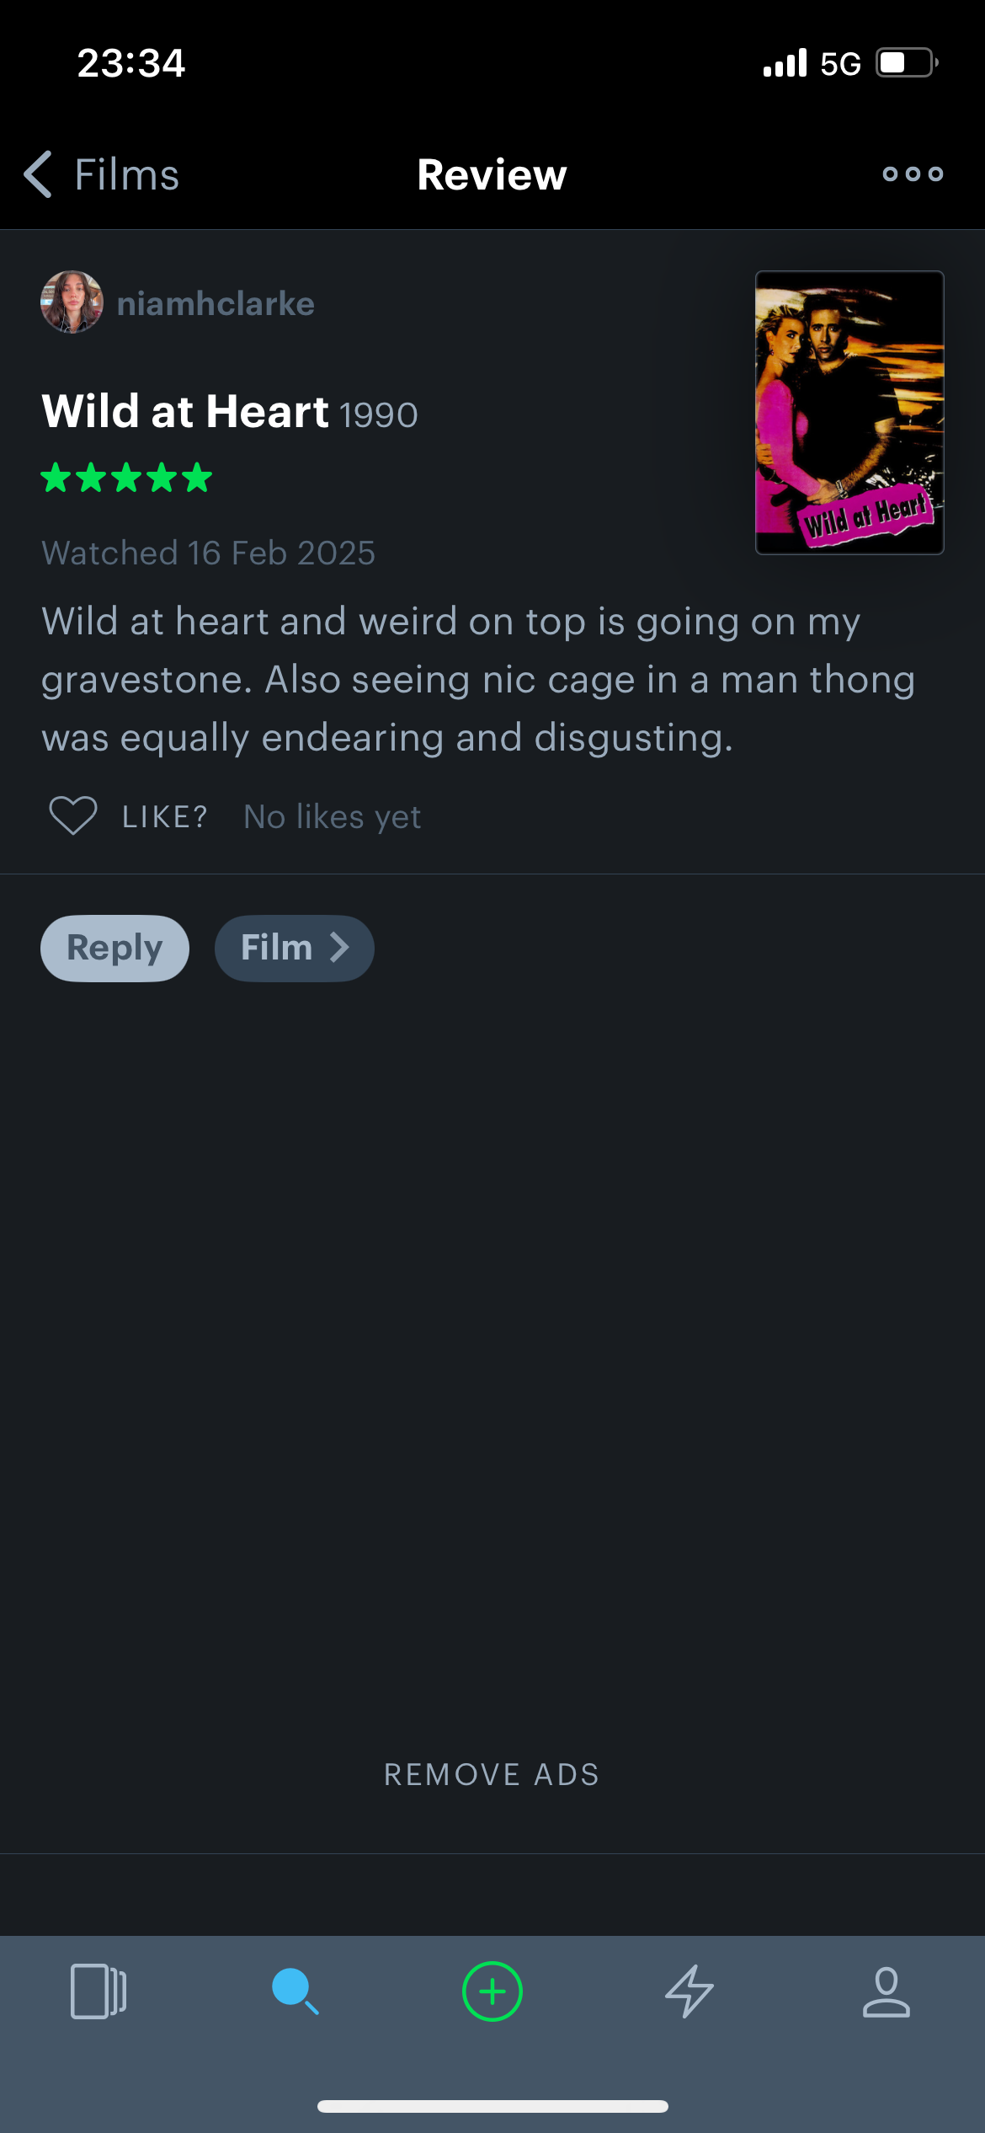Open the films poster-stack tab icon

(x=98, y=1991)
